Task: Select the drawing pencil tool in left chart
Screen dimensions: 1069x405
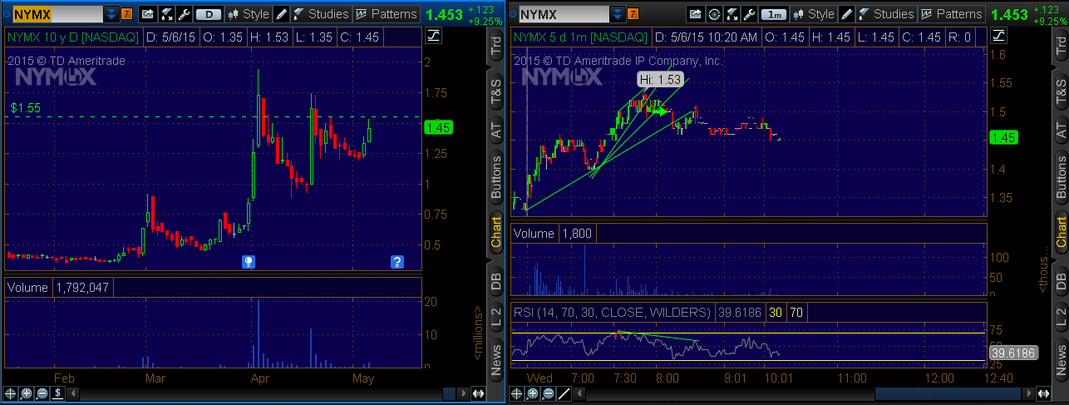Action: tap(282, 14)
